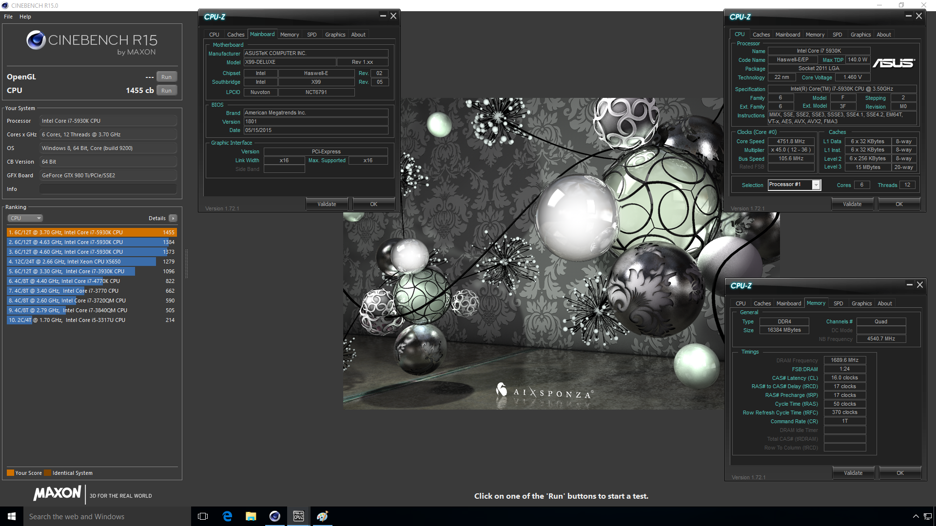Open CPU tab in bottom-right CPU-Z window
Viewport: 936px width, 526px height.
pyautogui.click(x=741, y=303)
